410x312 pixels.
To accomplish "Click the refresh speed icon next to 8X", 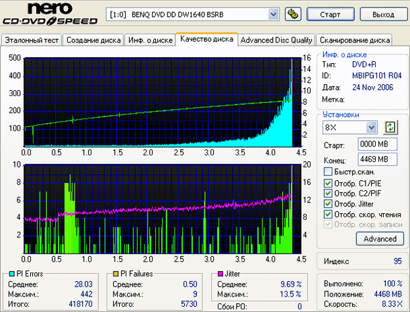I will (x=390, y=127).
